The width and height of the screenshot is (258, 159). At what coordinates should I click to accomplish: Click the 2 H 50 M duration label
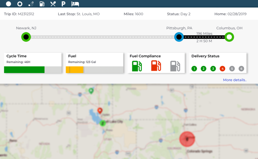point(204,41)
